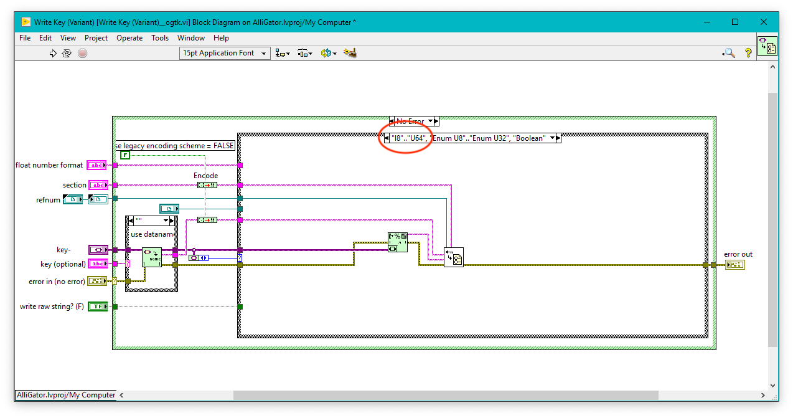Open the Tools menu

160,38
